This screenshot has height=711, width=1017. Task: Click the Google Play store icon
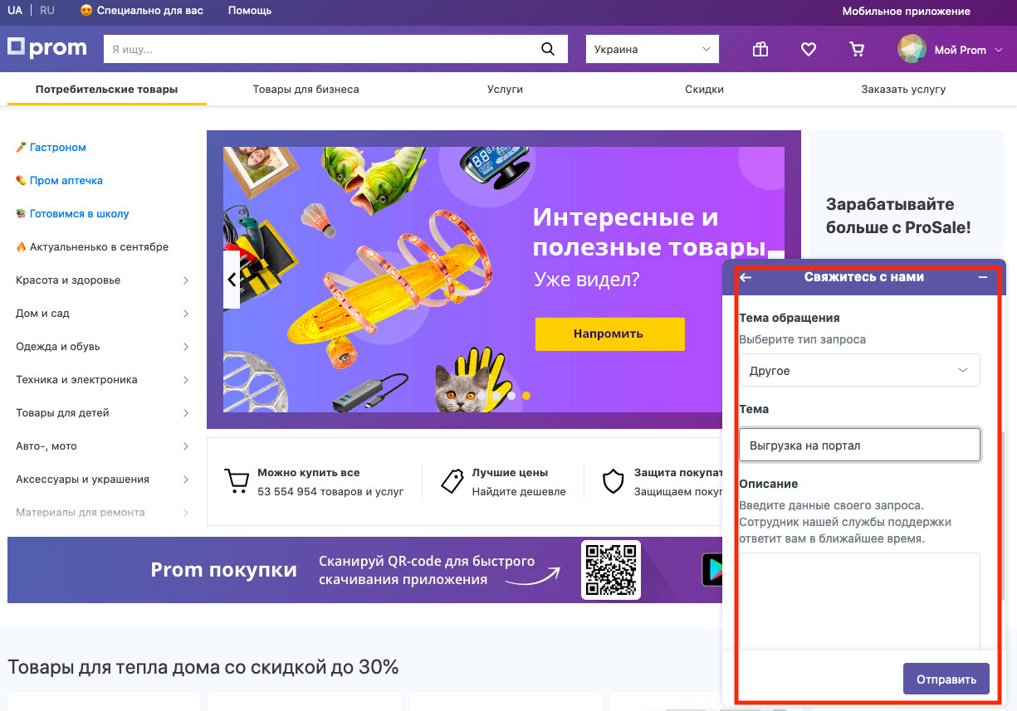coord(713,570)
